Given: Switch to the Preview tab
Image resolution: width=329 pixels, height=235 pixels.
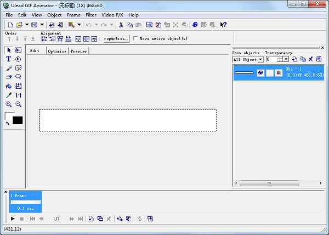Looking at the screenshot, I should (x=78, y=51).
